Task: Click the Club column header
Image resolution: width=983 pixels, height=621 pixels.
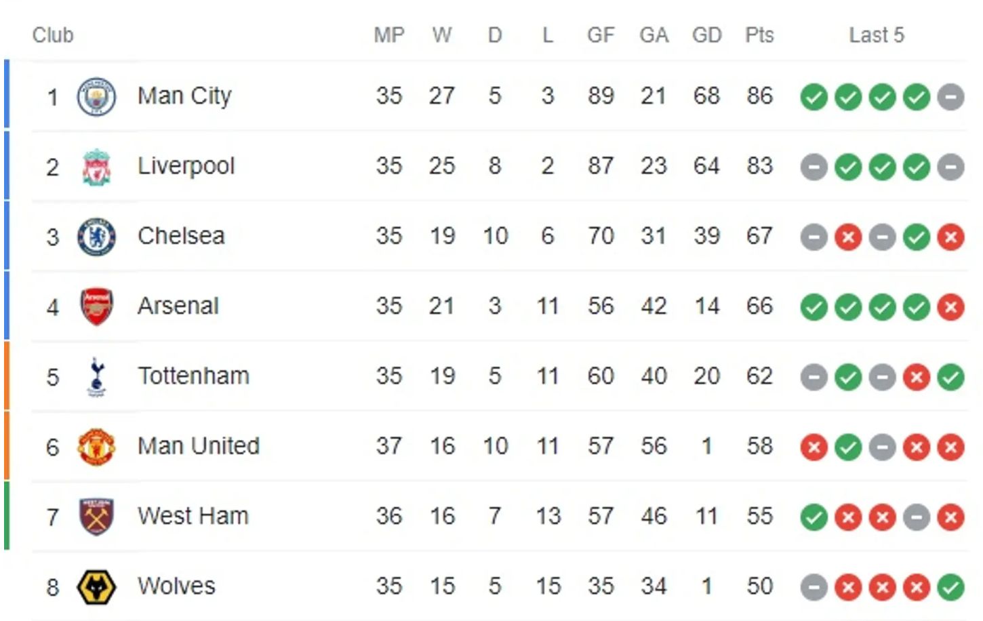Action: pos(53,35)
